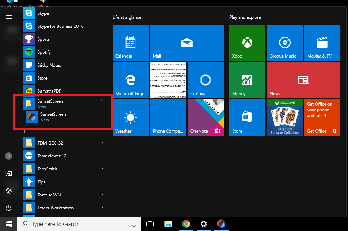
Task: Open the Phone Companion tile
Action: [168, 117]
